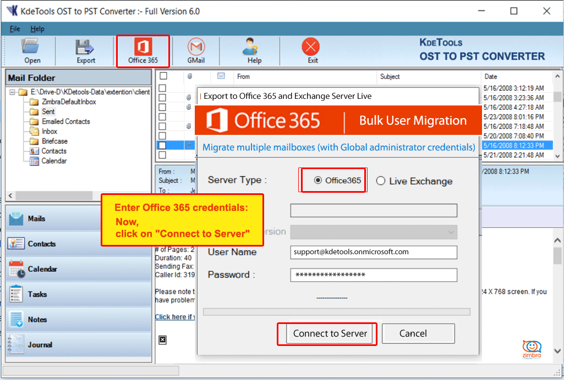Click the Password input field
The height and width of the screenshot is (380, 564).
[374, 275]
